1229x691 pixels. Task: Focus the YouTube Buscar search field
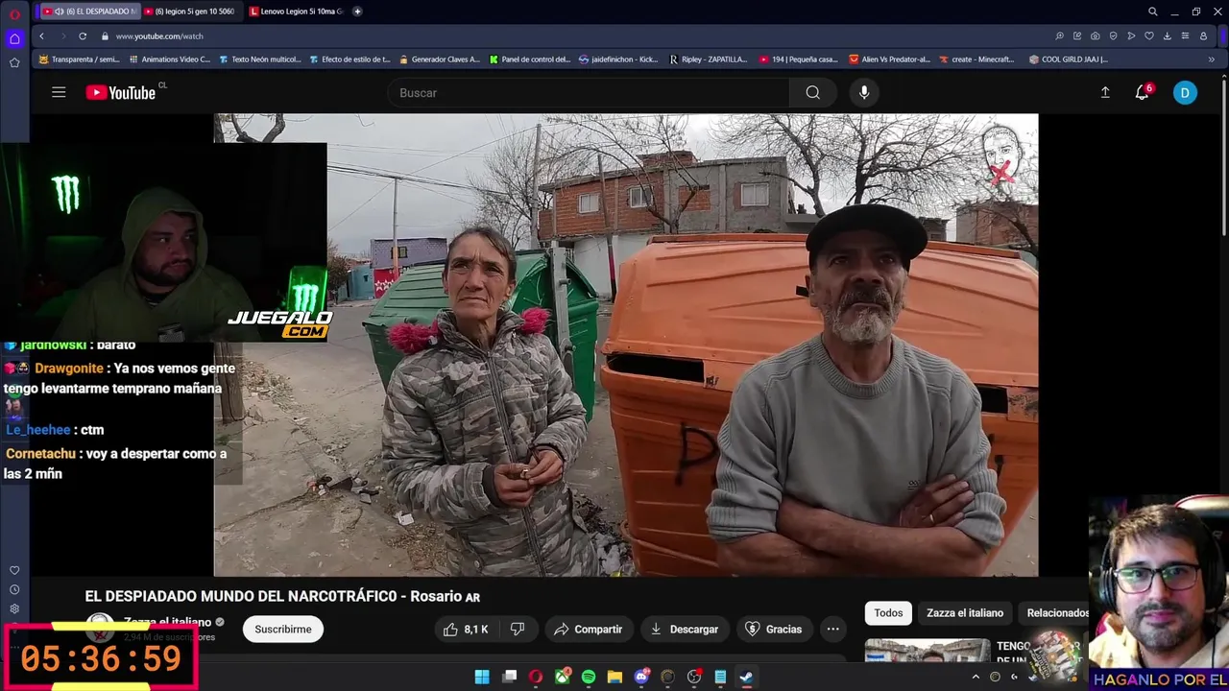coord(589,92)
